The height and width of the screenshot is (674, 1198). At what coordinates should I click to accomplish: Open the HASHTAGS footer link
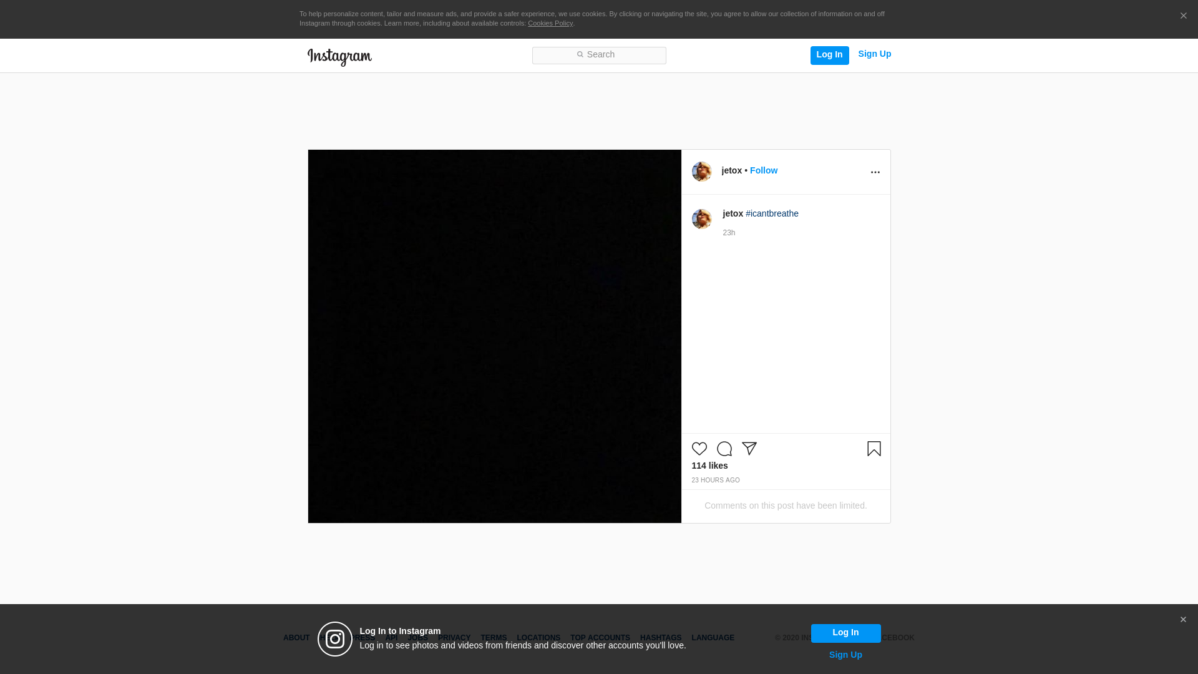tap(661, 638)
